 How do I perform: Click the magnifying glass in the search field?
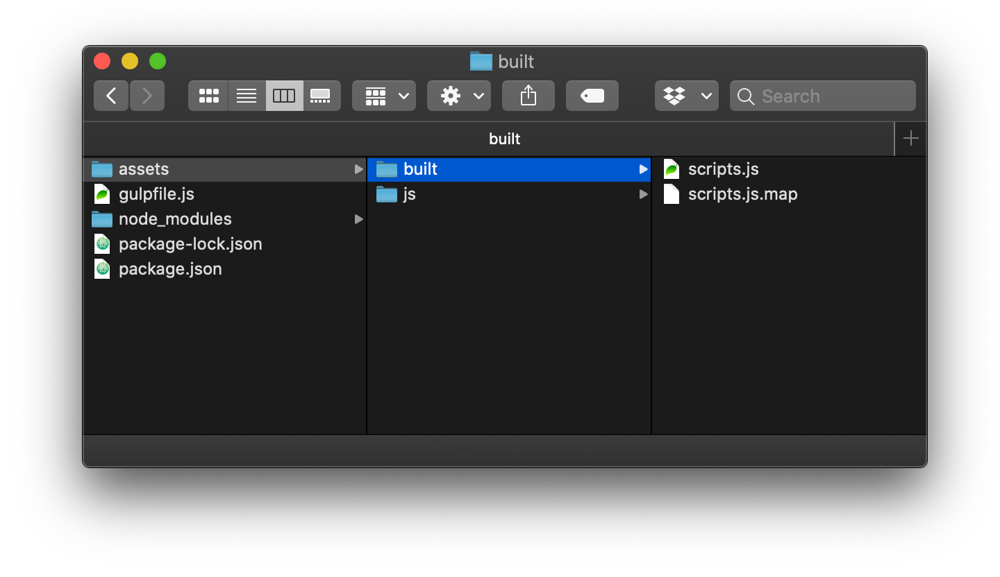coord(746,96)
